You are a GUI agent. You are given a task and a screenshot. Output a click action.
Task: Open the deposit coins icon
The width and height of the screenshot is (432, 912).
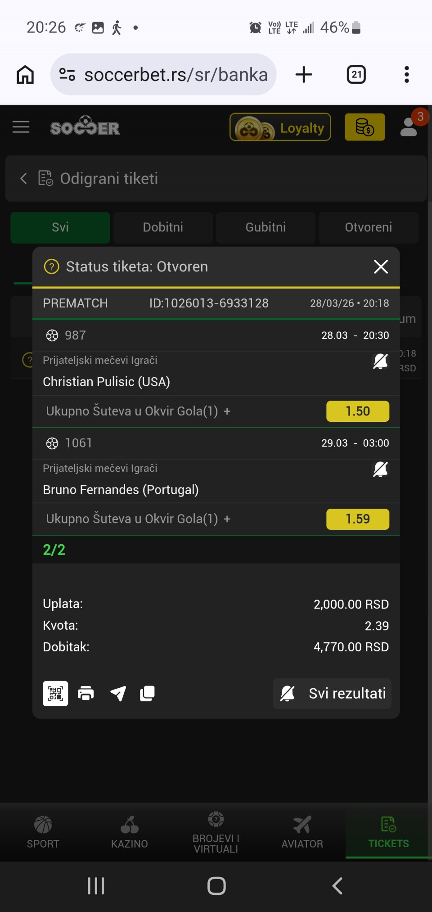pyautogui.click(x=364, y=127)
